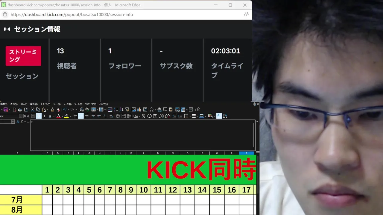Open 書式(O) menu

tap(34, 104)
